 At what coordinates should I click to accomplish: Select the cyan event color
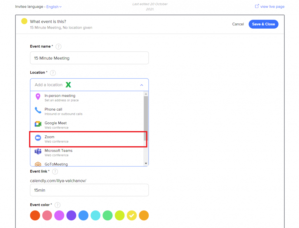click(x=95, y=215)
